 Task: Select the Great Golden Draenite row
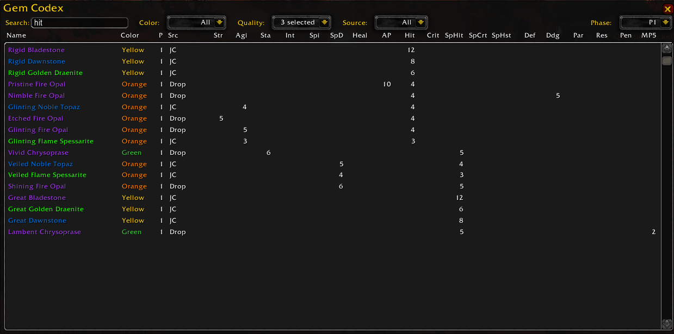333,209
